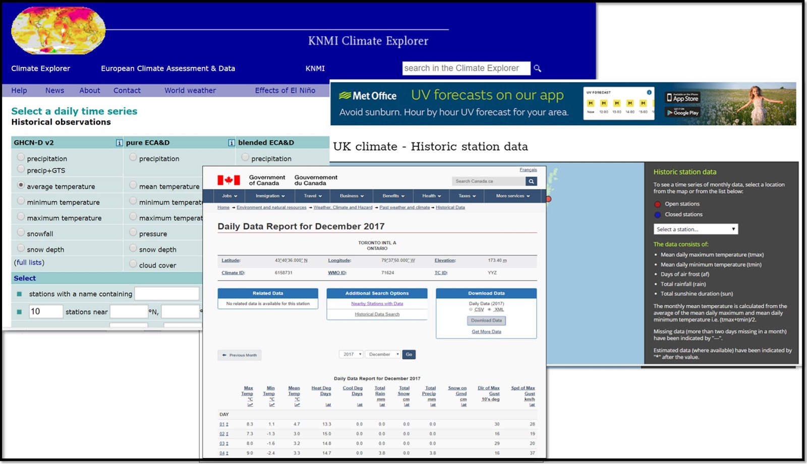Open the World weather menu item
This screenshot has height=464, width=807.
190,91
